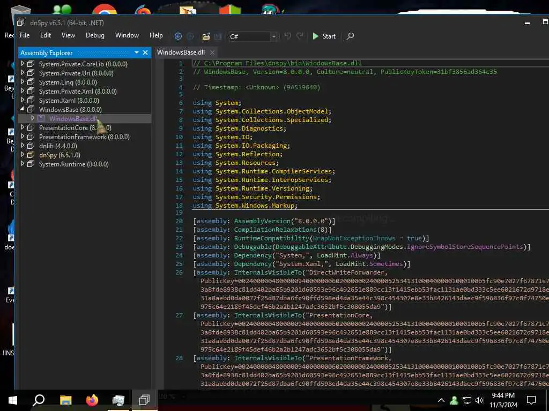549x411 pixels.
Task: Click the System.Private.Xml assembly icon
Action: pyautogui.click(x=31, y=91)
